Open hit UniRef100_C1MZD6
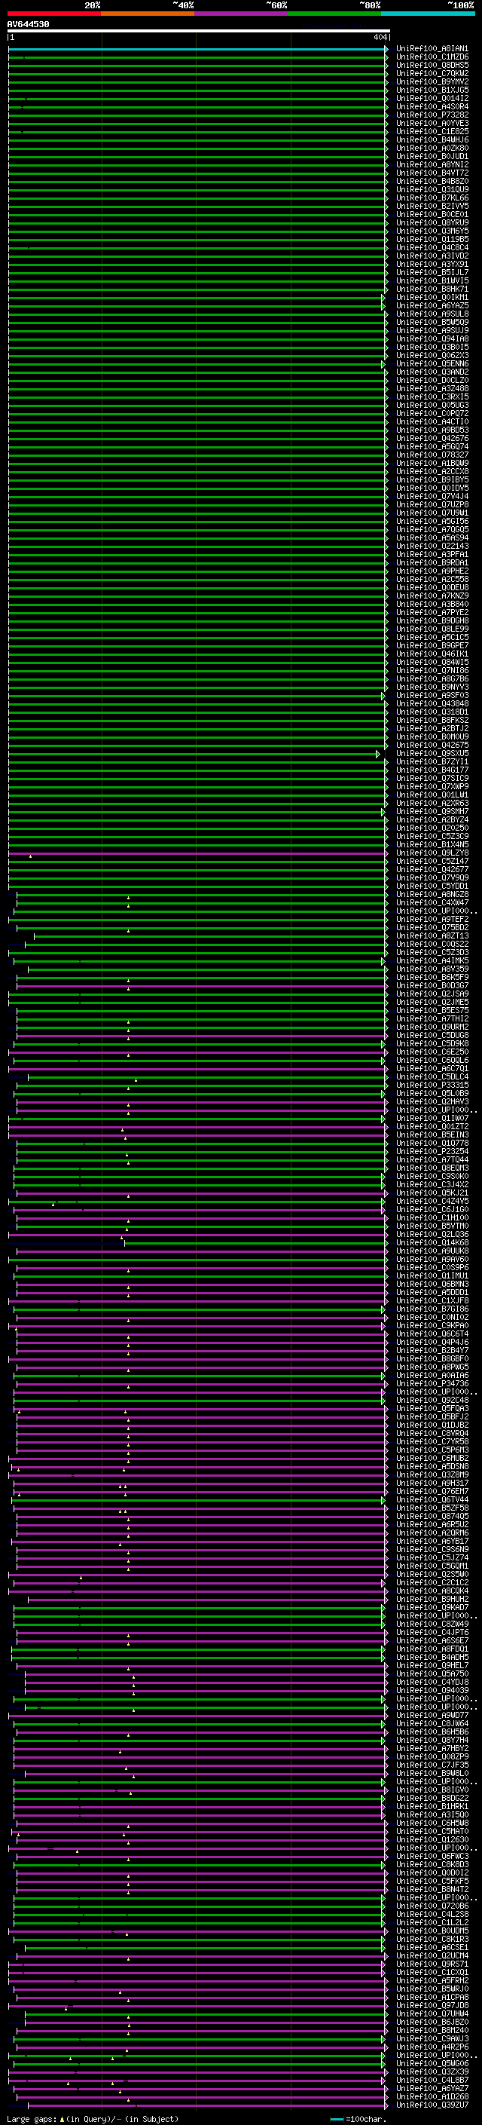 pos(432,57)
